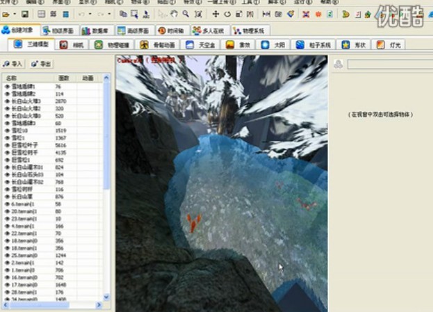Viewport: 433px width, 312px height.
Task: Select the hand pan tool
Action: tap(174, 14)
